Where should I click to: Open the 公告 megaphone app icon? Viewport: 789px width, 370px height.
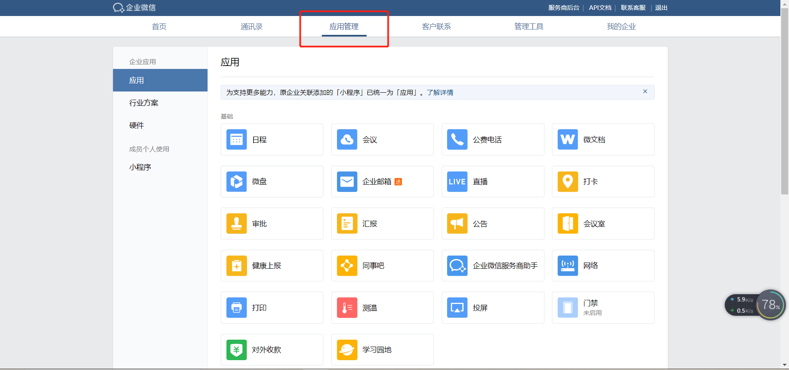click(457, 224)
